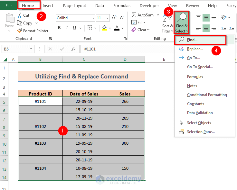Open the Name Box dropdown arrow
The width and height of the screenshot is (237, 190).
coord(31,49)
